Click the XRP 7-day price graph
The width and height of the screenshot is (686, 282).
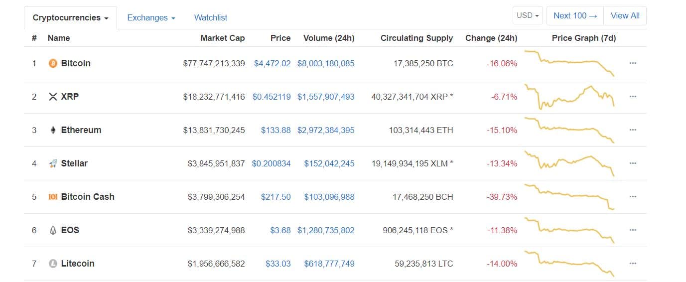570,97
